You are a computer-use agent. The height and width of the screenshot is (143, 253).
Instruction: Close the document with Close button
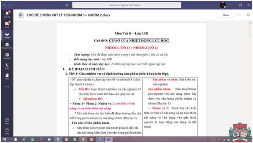point(225,15)
